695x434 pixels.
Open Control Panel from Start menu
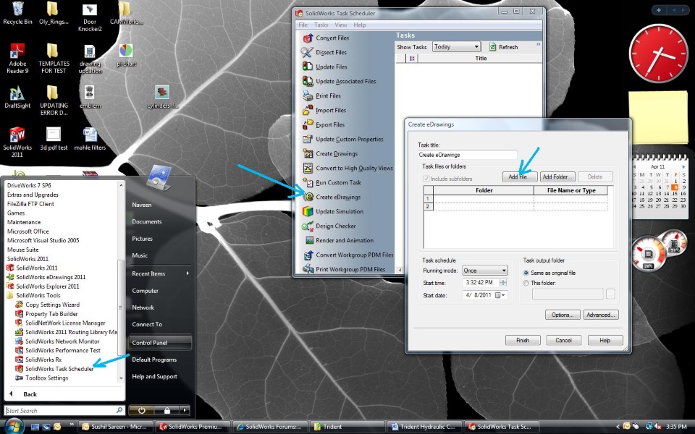pos(161,343)
